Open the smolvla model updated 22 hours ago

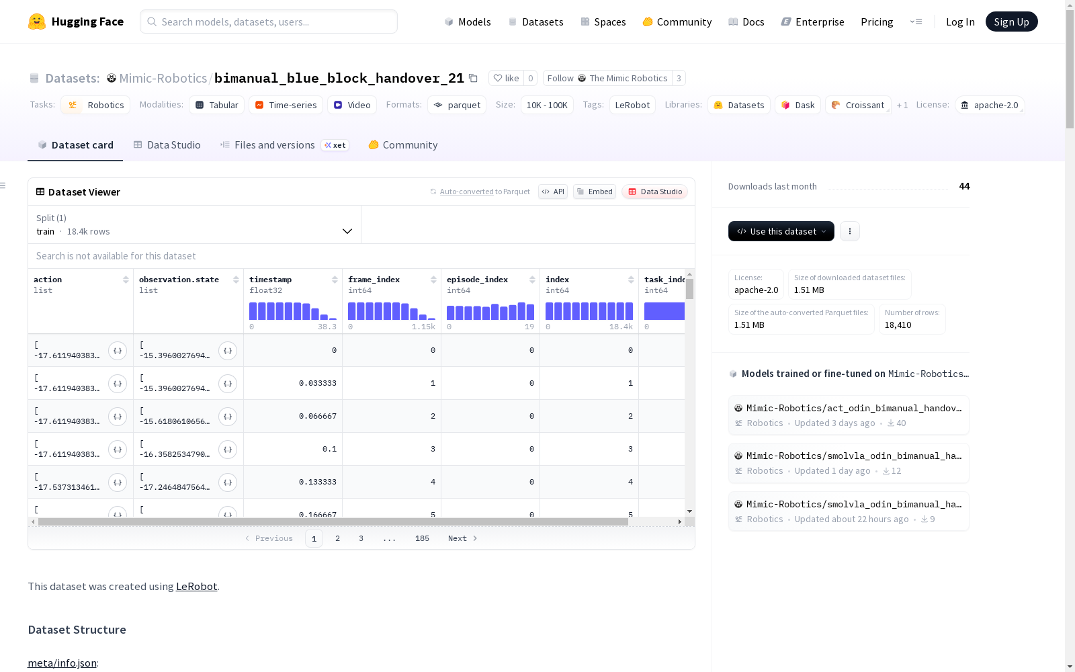[x=849, y=511]
